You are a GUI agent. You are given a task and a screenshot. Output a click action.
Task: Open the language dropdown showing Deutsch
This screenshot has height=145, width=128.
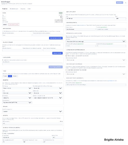(32, 112)
